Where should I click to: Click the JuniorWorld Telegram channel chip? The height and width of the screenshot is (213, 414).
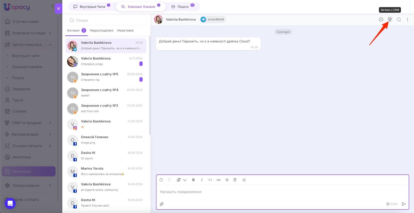(x=213, y=19)
